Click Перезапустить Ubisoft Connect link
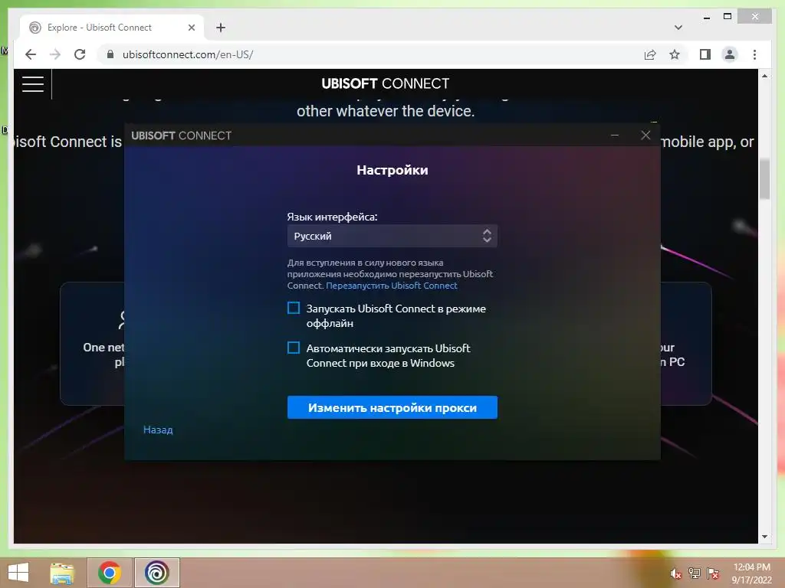 pyautogui.click(x=392, y=286)
